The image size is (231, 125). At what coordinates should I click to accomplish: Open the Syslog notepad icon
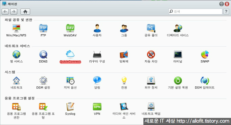(70, 107)
